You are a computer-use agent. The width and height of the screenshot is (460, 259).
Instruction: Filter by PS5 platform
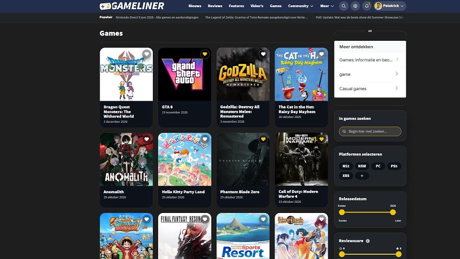click(394, 166)
